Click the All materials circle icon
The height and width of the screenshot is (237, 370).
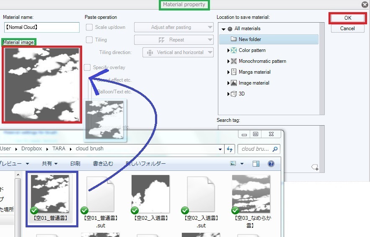point(230,29)
